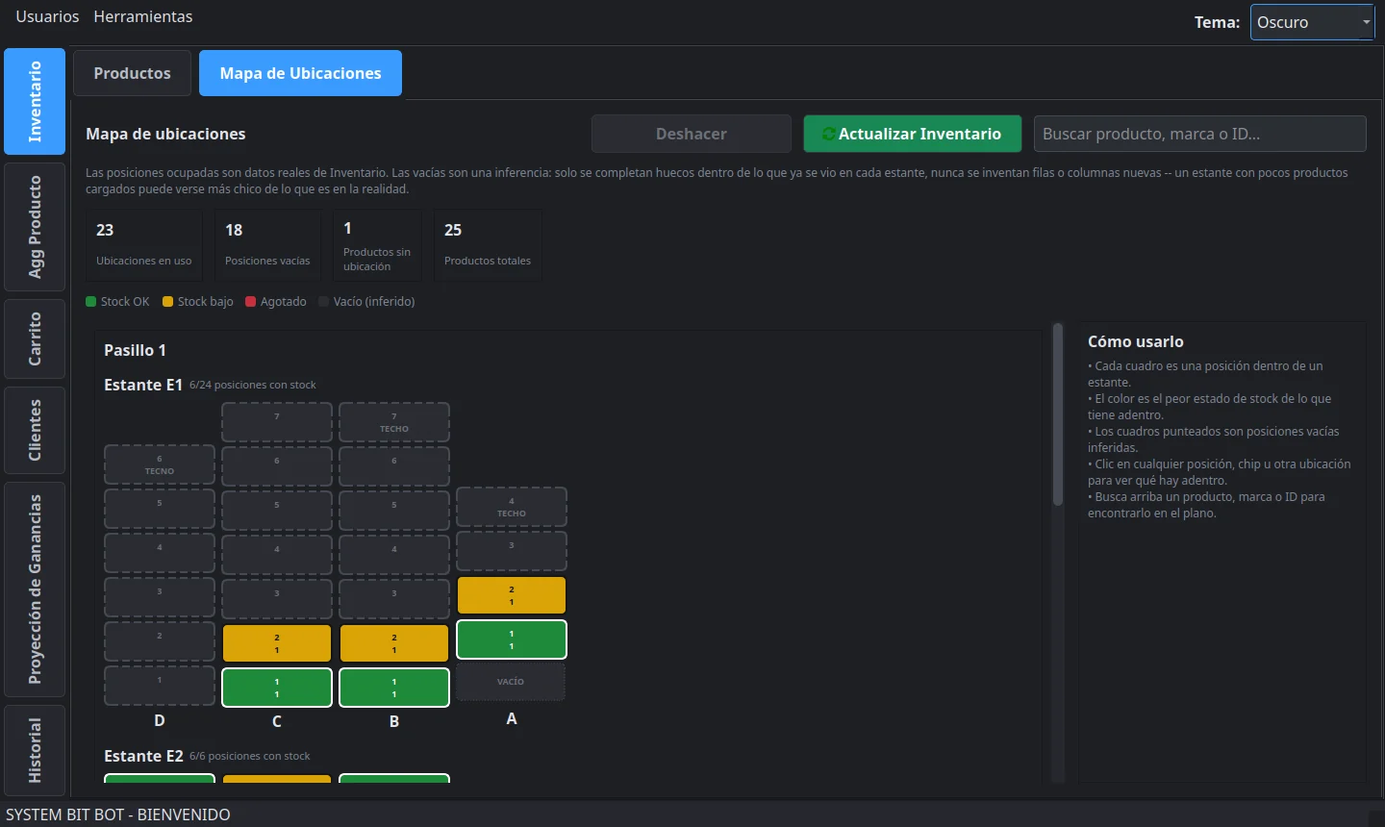Select empty position 3 in column A

pyautogui.click(x=512, y=551)
